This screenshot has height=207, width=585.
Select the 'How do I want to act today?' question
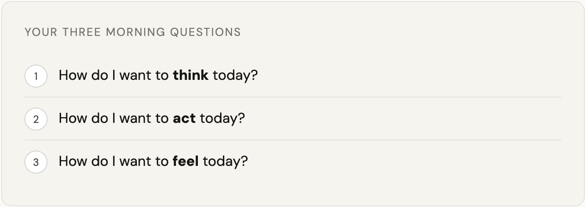151,119
